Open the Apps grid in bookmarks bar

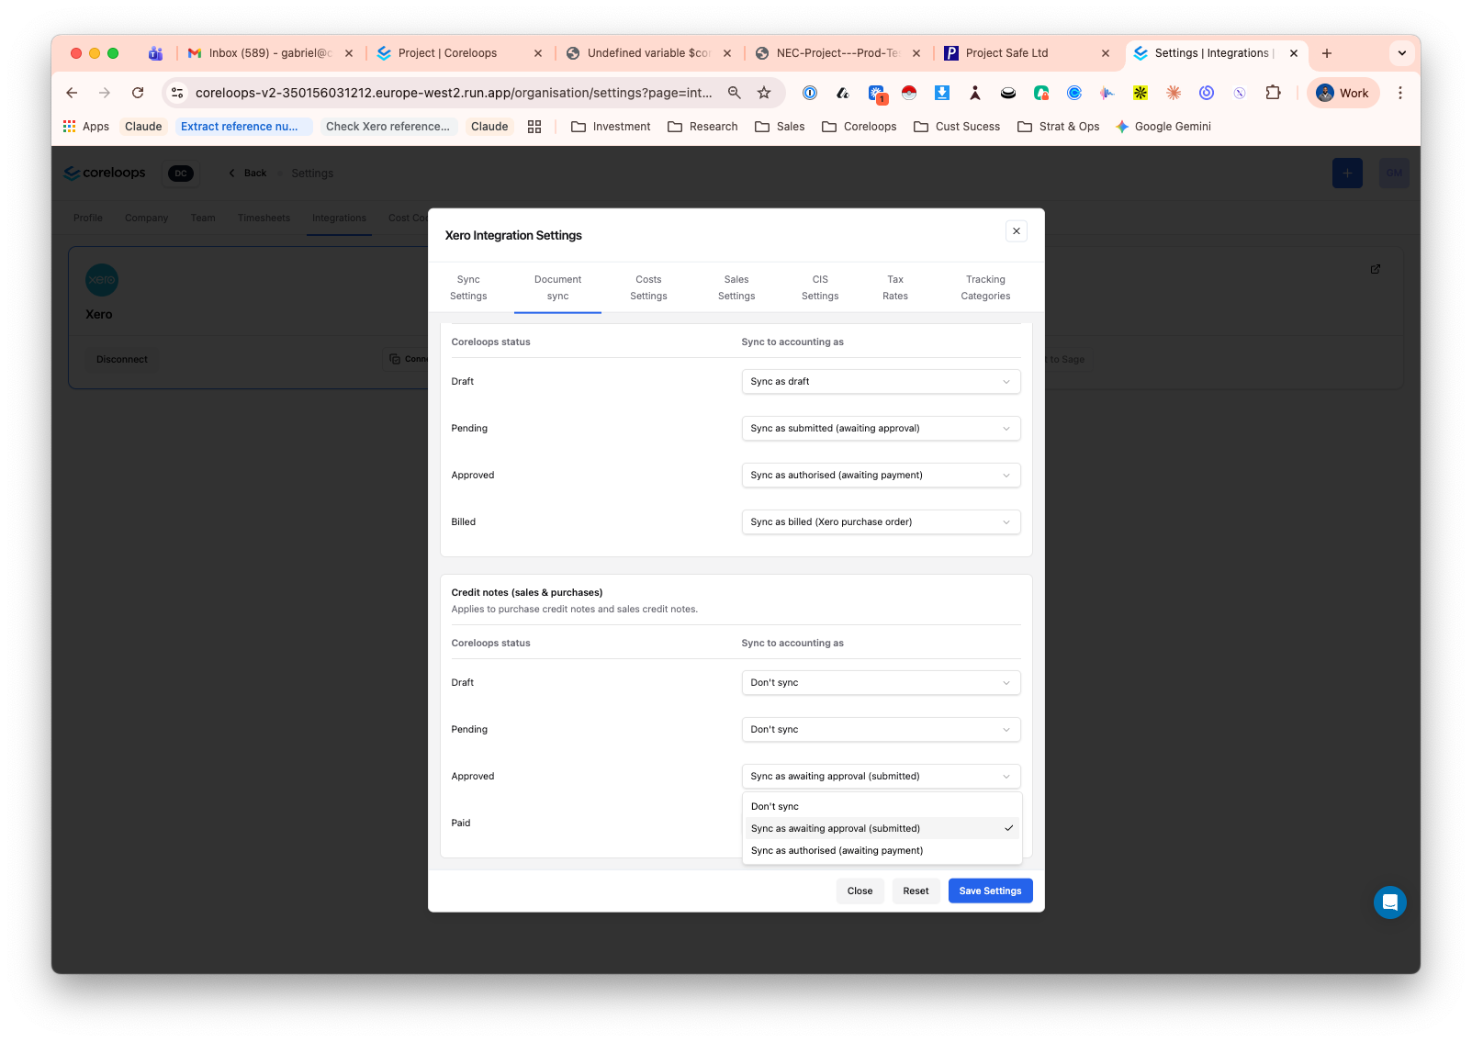tap(85, 127)
